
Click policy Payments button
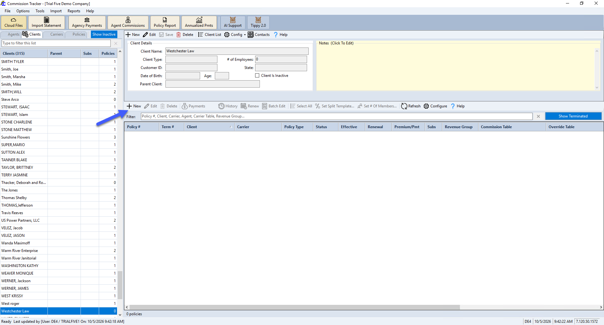[x=193, y=106]
